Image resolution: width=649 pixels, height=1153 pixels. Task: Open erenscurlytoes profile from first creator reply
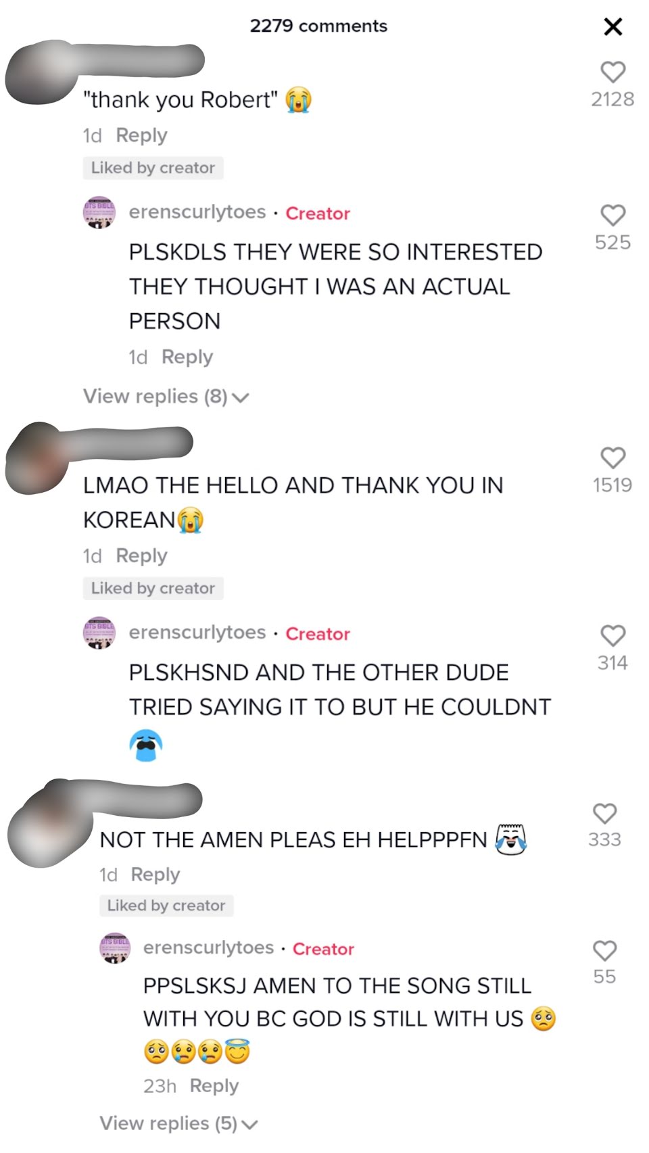[x=197, y=212]
